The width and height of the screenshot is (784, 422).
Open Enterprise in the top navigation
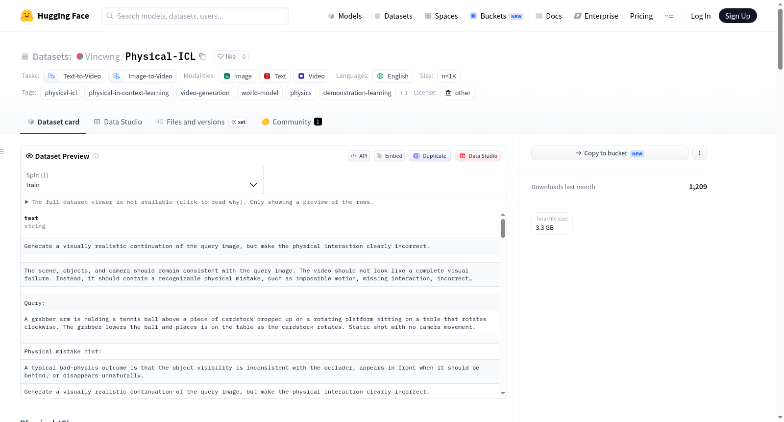click(x=596, y=16)
